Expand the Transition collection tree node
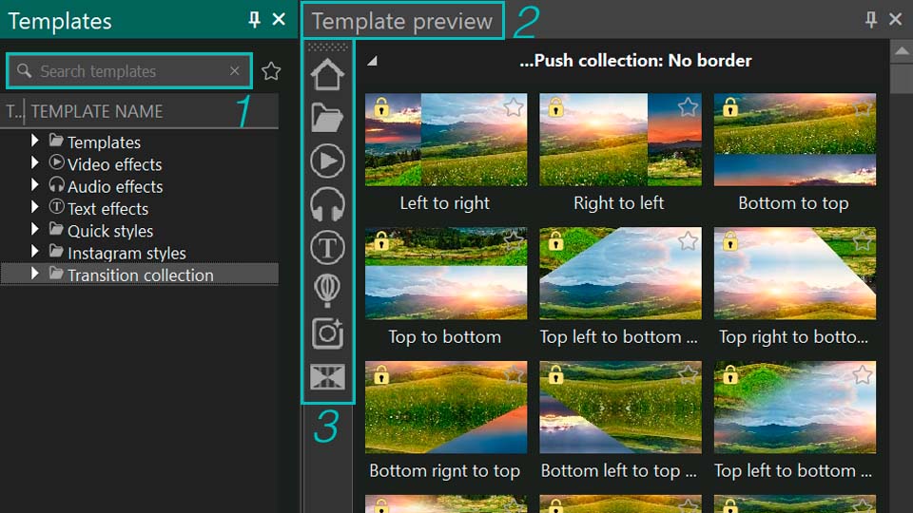Image resolution: width=913 pixels, height=513 pixels. (34, 273)
